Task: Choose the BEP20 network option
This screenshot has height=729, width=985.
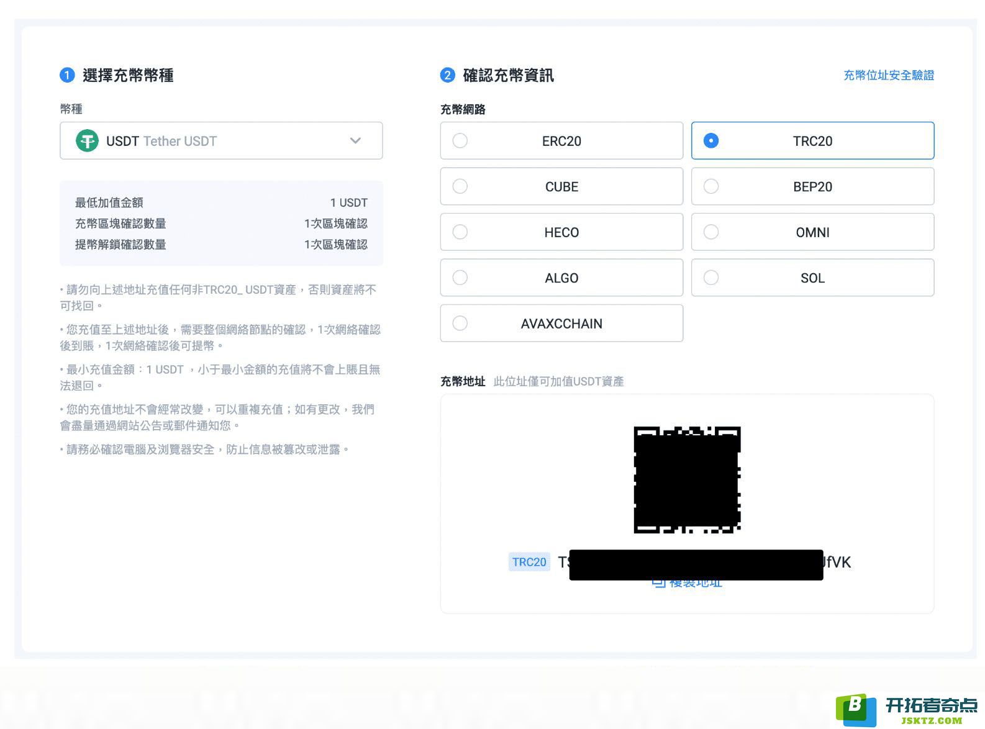Action: (812, 186)
